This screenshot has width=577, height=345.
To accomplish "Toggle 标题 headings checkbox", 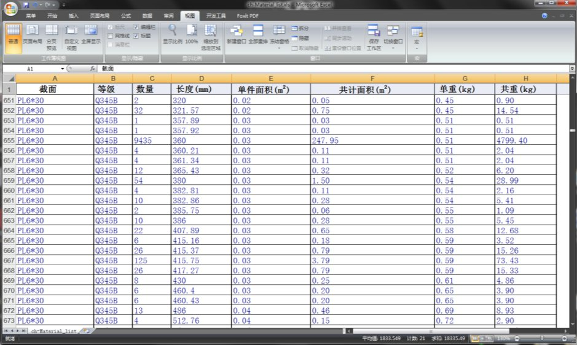I will 136,36.
